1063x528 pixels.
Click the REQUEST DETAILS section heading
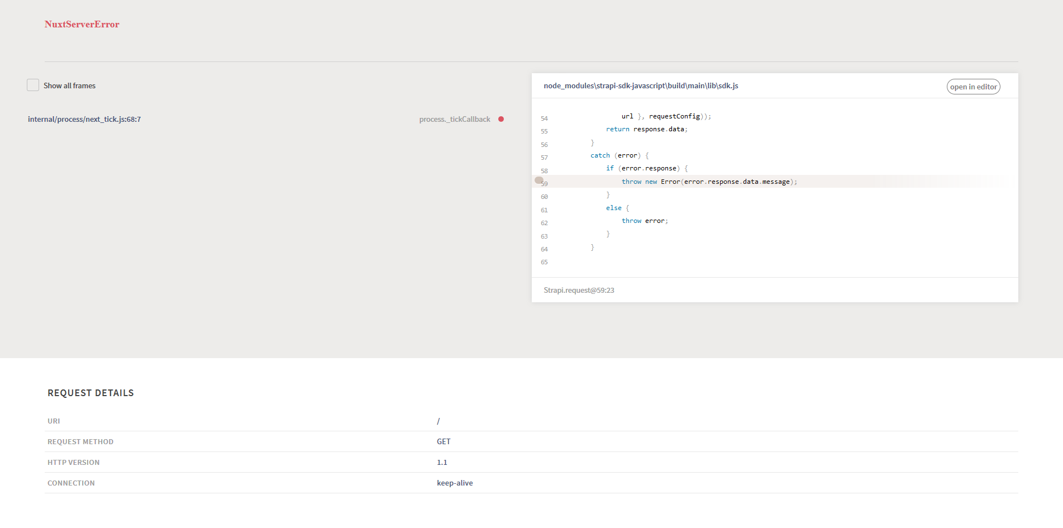[90, 393]
